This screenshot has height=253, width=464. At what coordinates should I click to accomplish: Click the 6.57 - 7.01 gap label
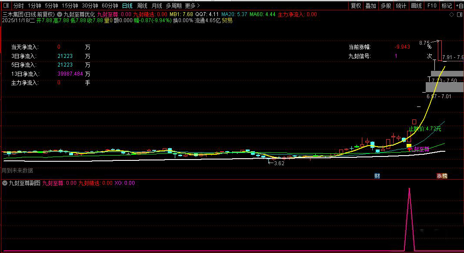[x=439, y=97]
